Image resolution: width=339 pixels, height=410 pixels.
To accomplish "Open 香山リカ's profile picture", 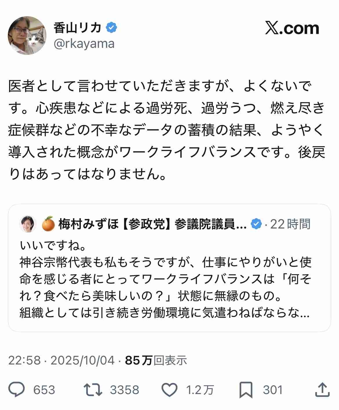I will click(x=27, y=36).
